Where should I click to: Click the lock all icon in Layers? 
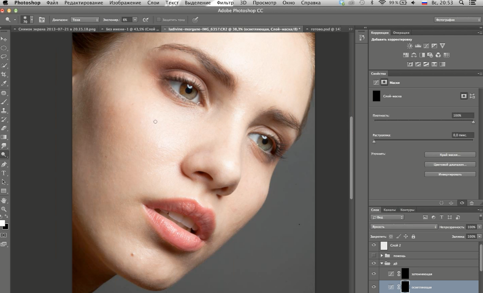coord(413,236)
